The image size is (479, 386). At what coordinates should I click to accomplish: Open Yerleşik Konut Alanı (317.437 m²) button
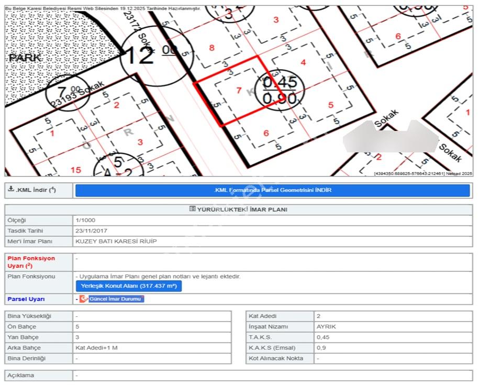[x=129, y=286]
